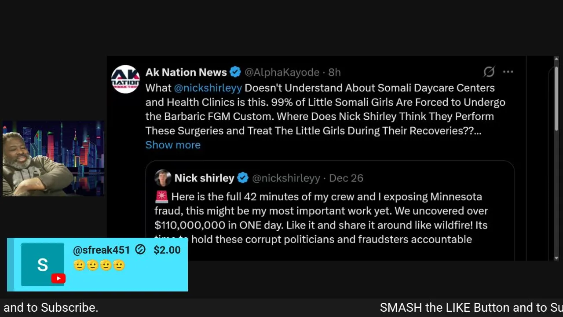563x317 pixels.
Task: Click the Nick shirley display name
Action: click(x=204, y=178)
